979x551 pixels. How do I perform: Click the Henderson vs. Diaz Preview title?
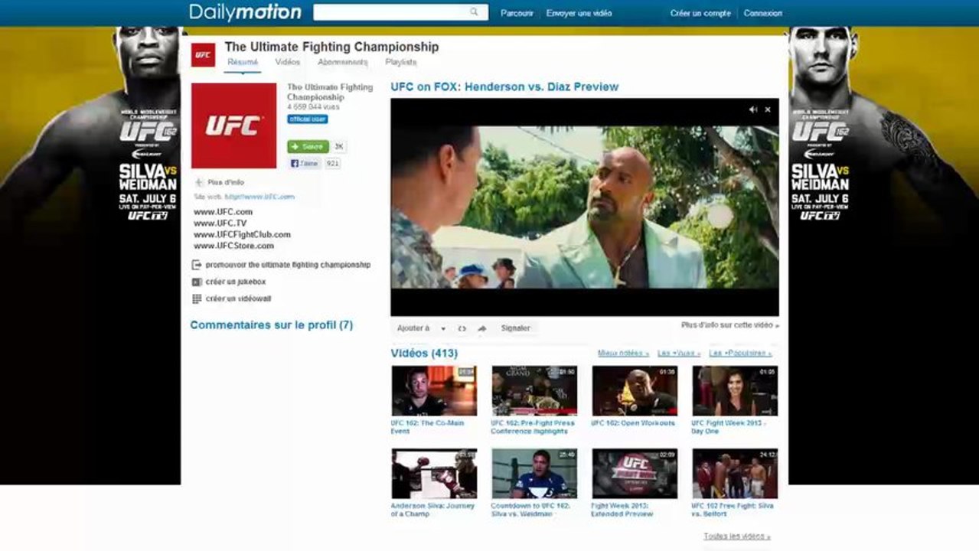pos(504,86)
